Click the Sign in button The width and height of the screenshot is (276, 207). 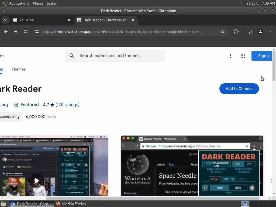[x=262, y=56]
